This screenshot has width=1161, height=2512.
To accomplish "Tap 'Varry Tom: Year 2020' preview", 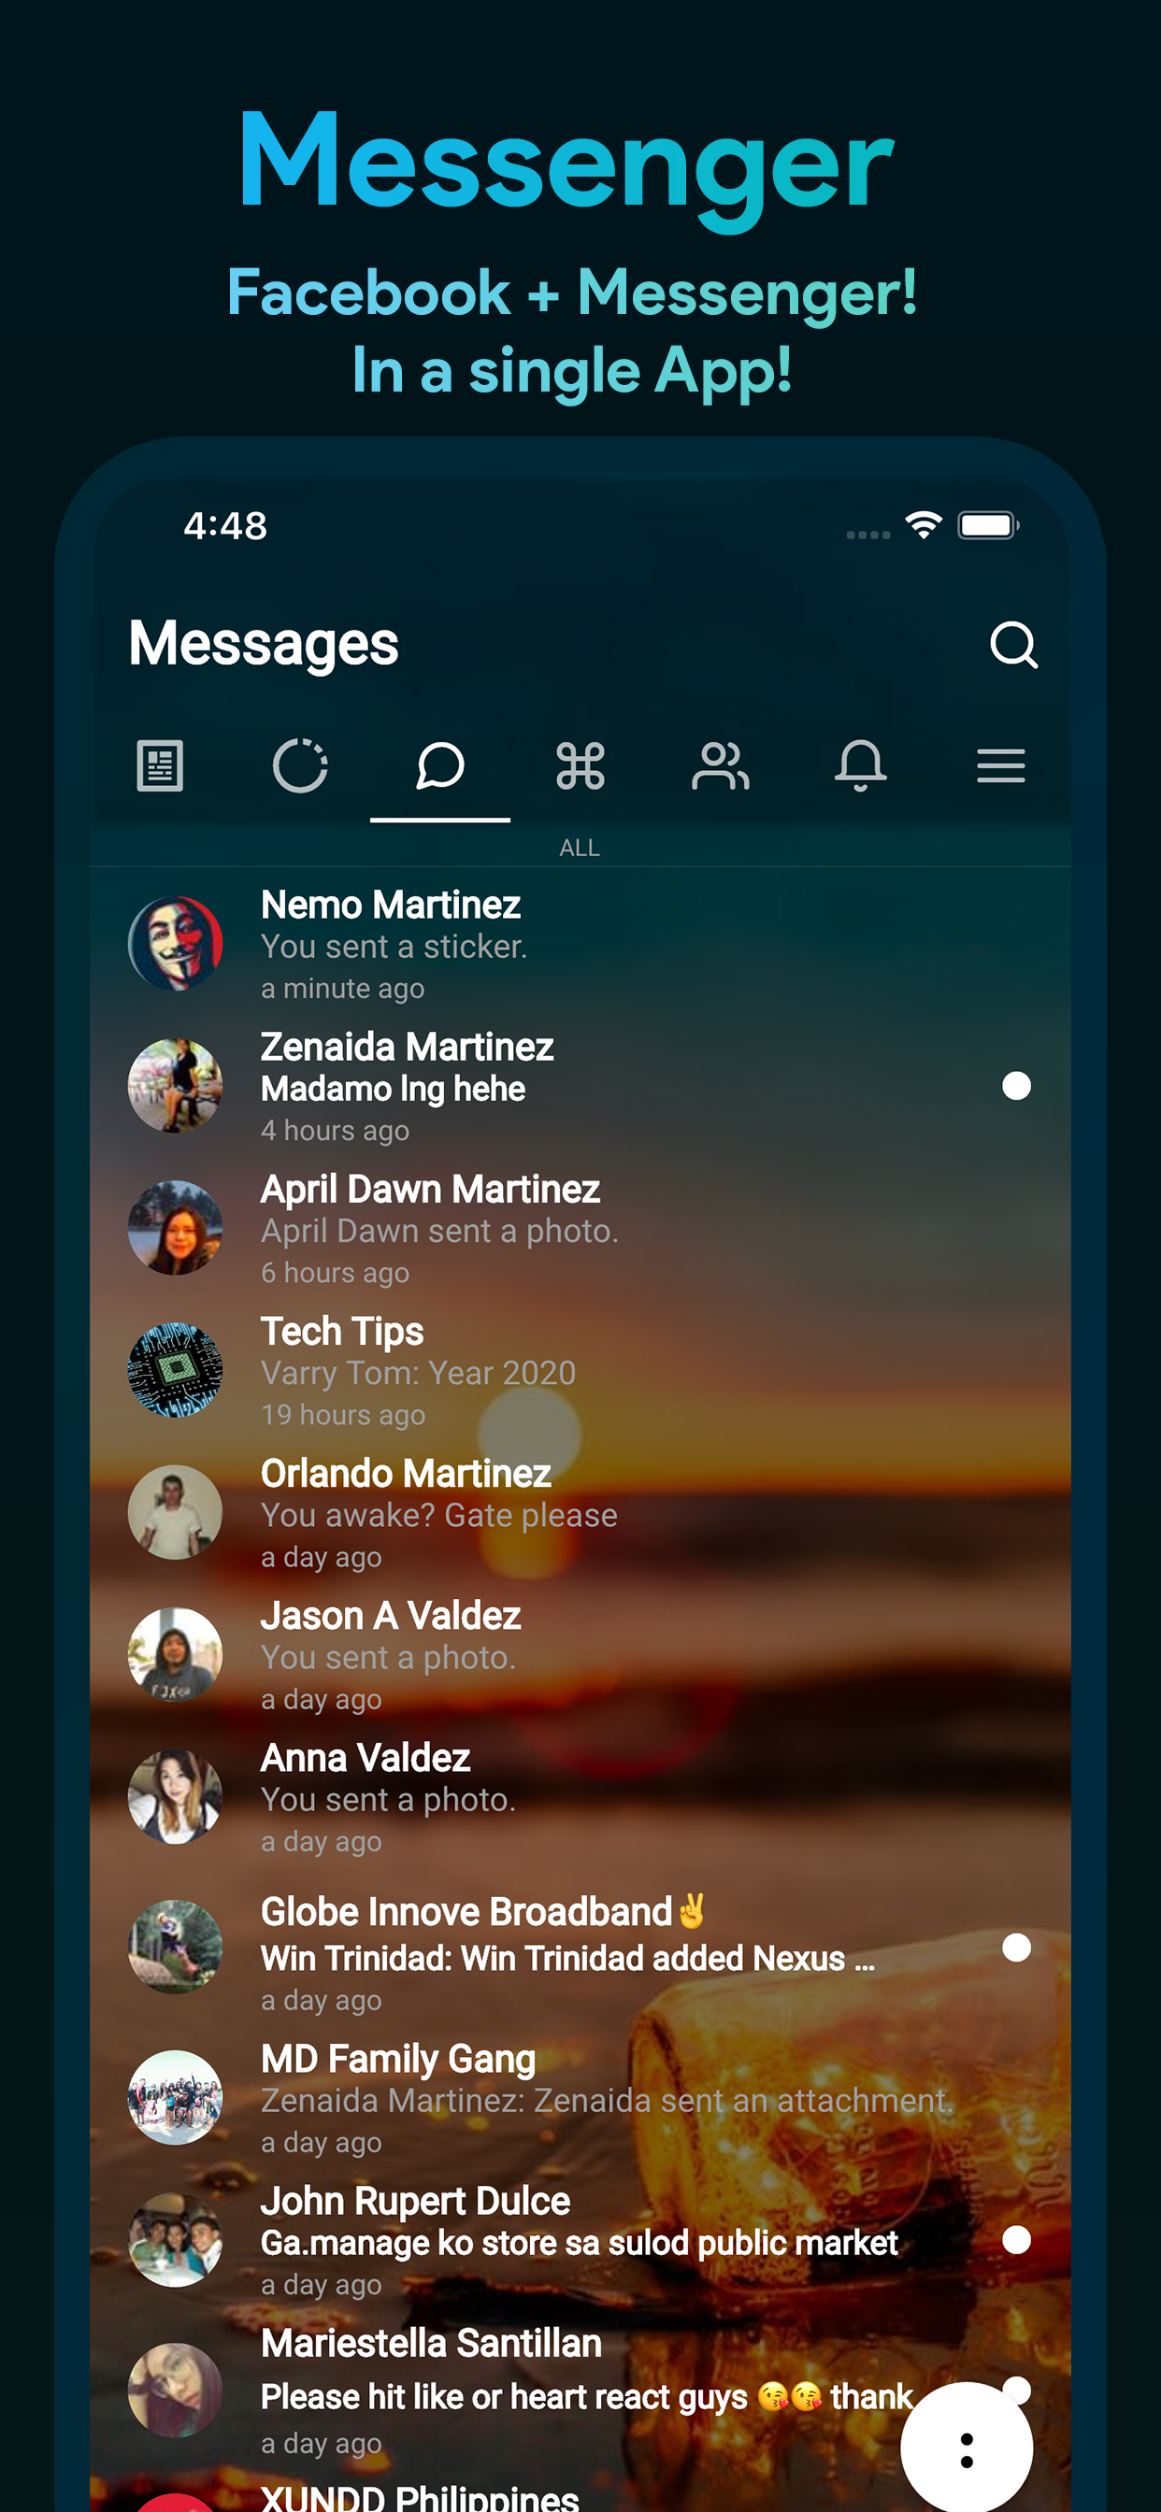I will 419,1374.
